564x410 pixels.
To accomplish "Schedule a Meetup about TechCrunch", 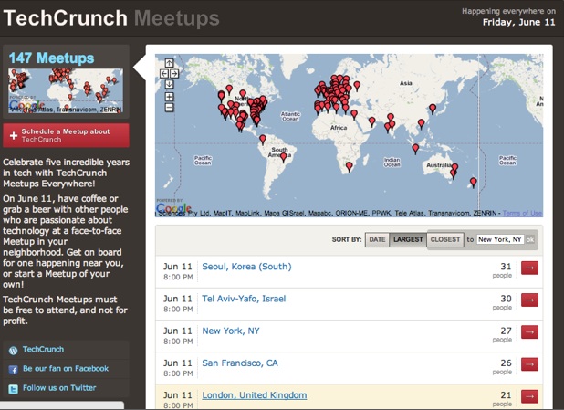I will pos(66,135).
